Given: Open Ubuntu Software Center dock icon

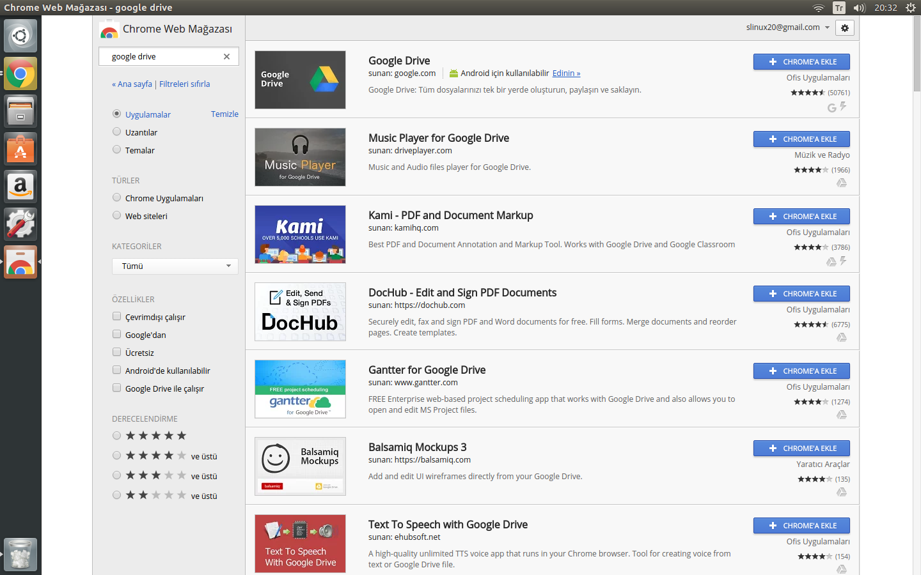Looking at the screenshot, I should [20, 149].
